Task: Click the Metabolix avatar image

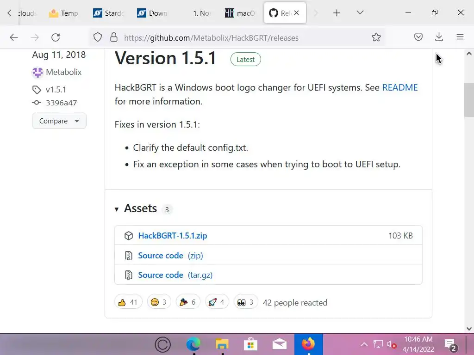Action: [38, 73]
